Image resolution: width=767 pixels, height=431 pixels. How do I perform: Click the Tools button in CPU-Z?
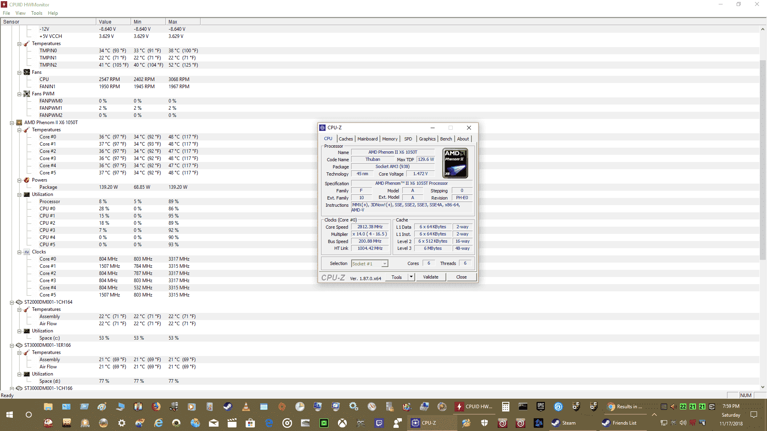397,277
